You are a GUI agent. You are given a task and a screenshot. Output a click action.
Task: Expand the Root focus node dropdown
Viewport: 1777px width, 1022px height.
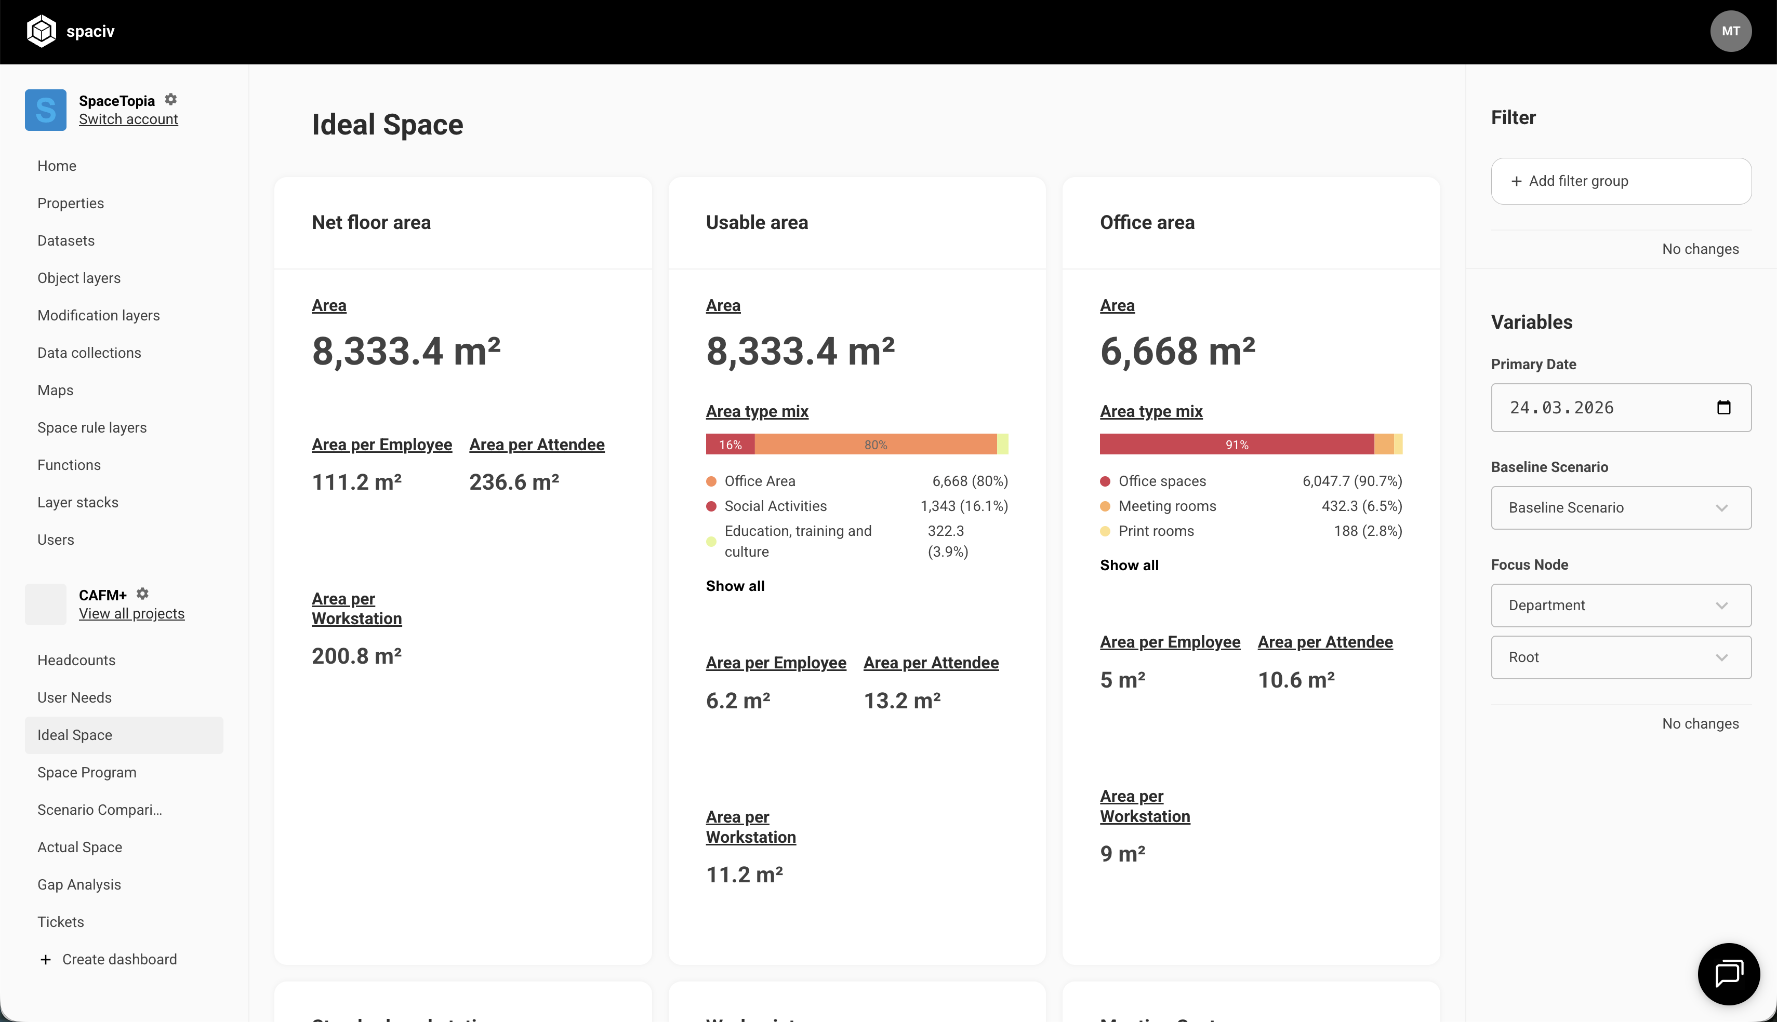pyautogui.click(x=1621, y=657)
